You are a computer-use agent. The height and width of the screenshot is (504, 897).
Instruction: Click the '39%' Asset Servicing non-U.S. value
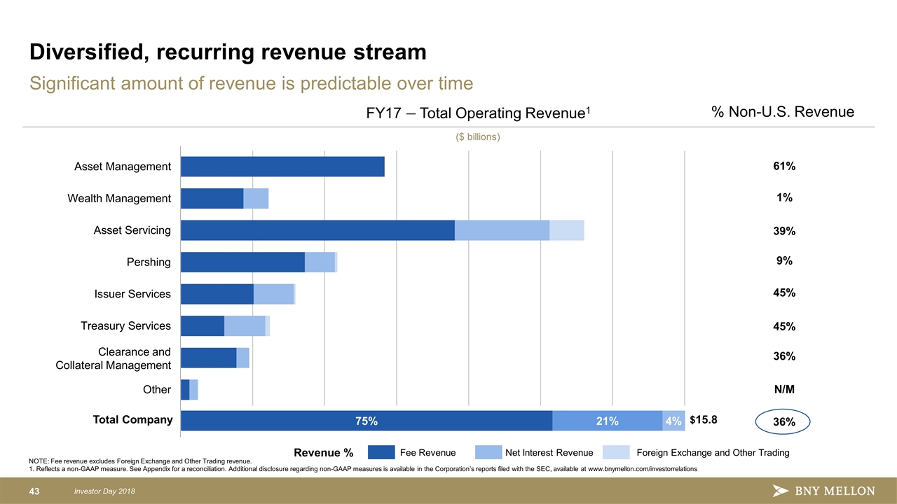pos(784,232)
